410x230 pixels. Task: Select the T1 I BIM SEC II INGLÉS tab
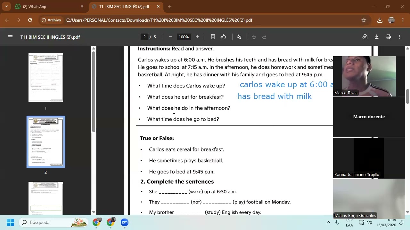pos(124,6)
